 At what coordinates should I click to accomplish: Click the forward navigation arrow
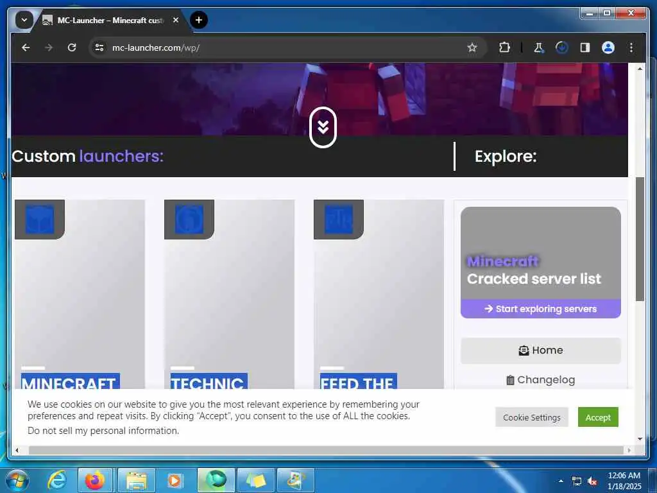(x=49, y=48)
